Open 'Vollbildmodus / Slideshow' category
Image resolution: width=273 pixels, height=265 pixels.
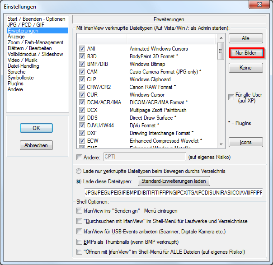[x=35, y=54]
